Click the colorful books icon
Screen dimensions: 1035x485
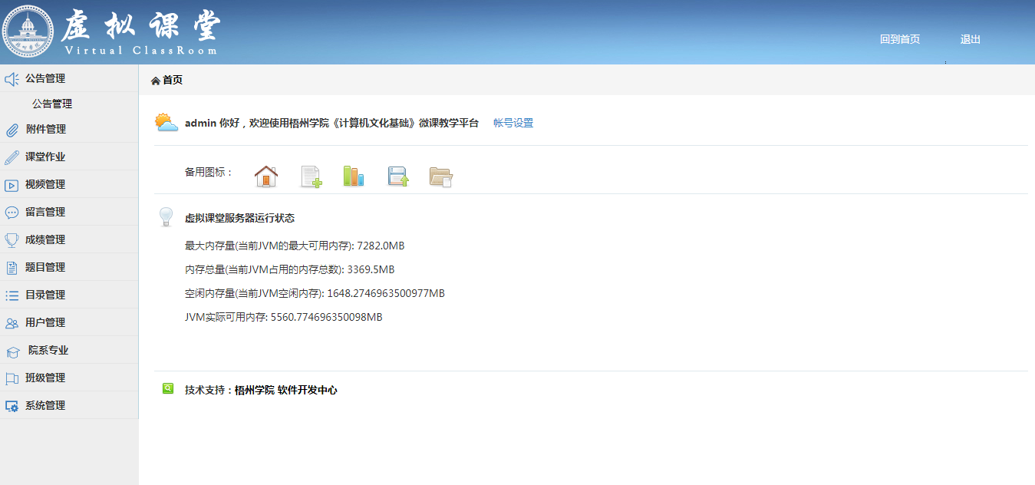tap(353, 176)
